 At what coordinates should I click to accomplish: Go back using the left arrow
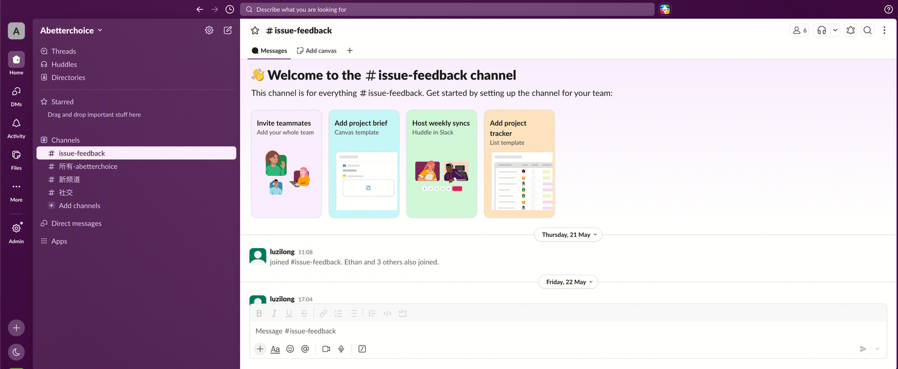click(x=200, y=10)
